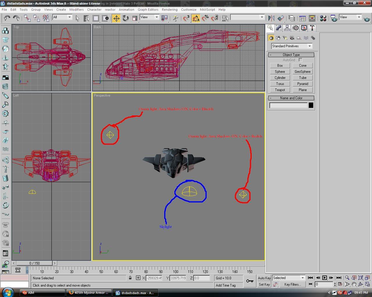Switch to the Modify panel tab
372x297 pixels.
click(x=279, y=28)
